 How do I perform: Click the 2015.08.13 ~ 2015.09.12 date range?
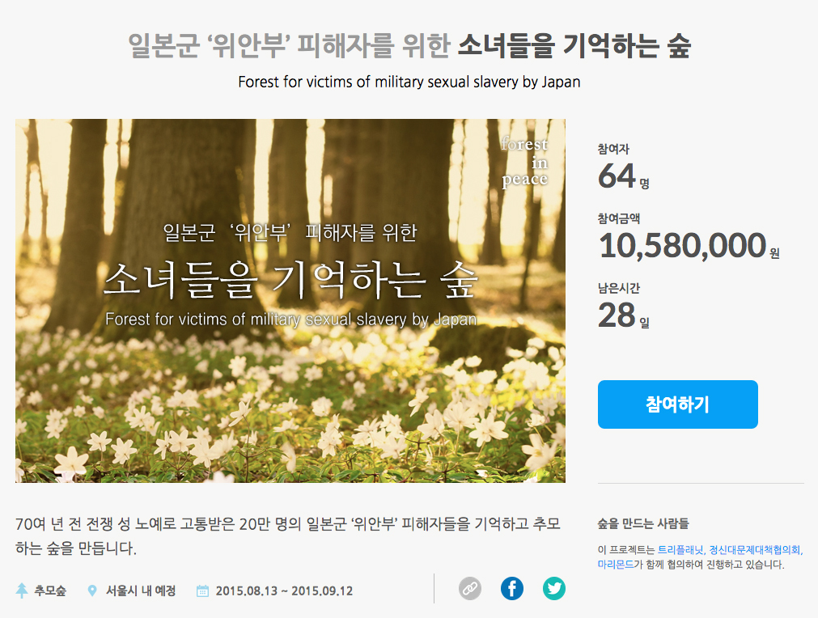click(284, 590)
